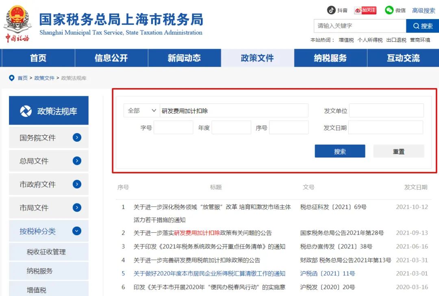The height and width of the screenshot is (296, 439).
Task: Click the 出口退税 hot keyword
Action: point(396,40)
